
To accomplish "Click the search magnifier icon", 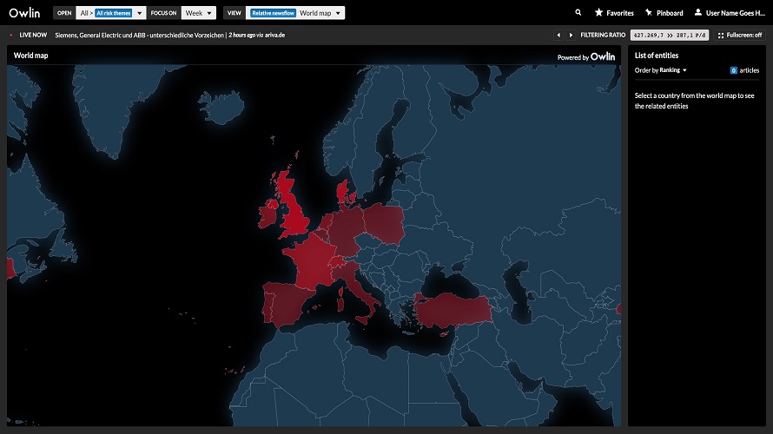I will [578, 13].
